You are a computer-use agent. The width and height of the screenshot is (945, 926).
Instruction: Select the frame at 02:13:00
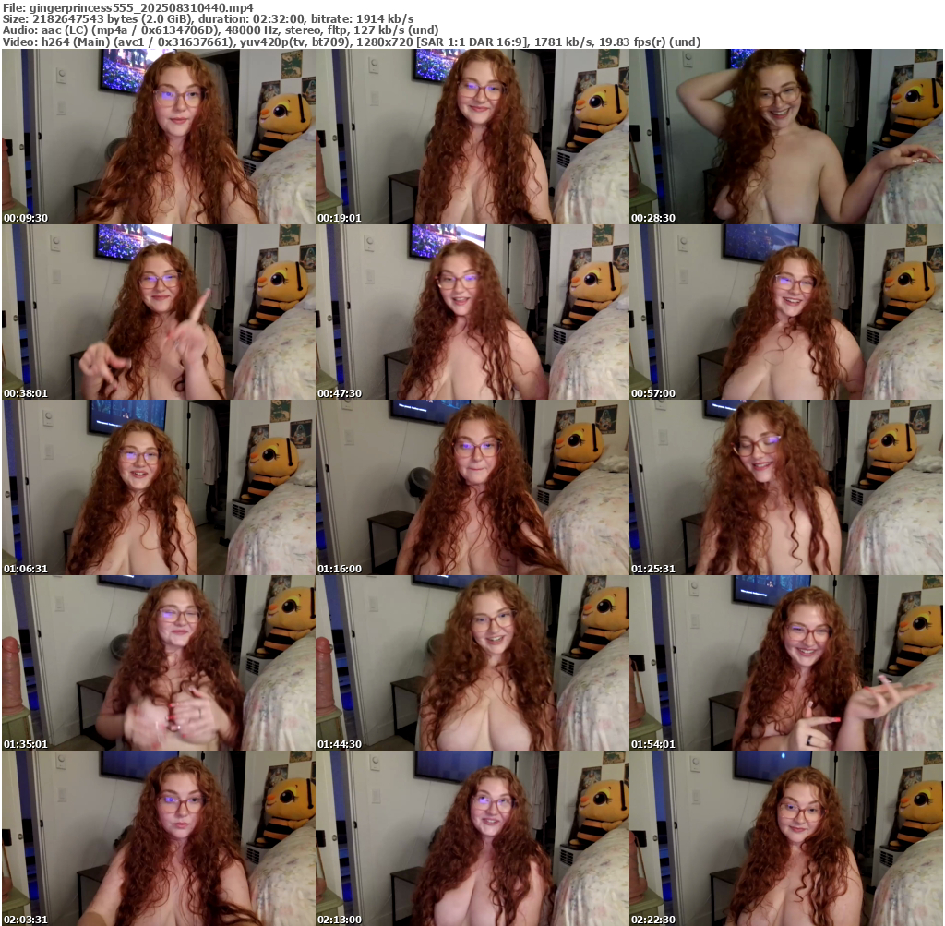point(472,838)
